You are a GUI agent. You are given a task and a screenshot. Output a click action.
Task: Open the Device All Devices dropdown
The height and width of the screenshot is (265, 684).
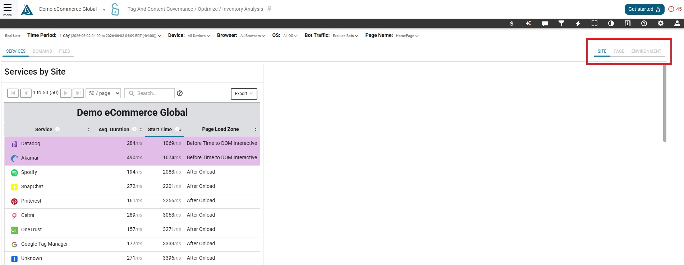tap(199, 36)
